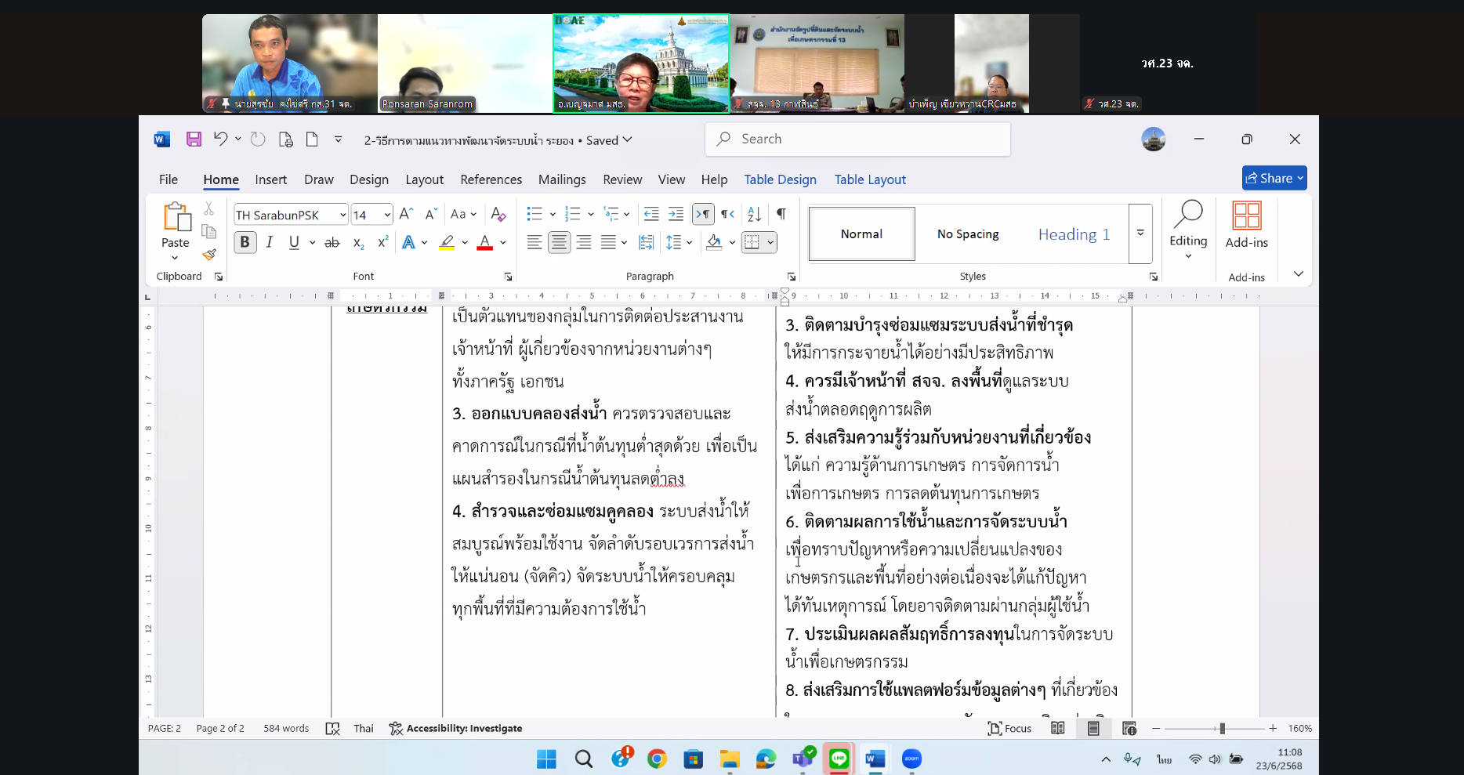
Task: Clear all formatting icon
Action: pos(498,214)
